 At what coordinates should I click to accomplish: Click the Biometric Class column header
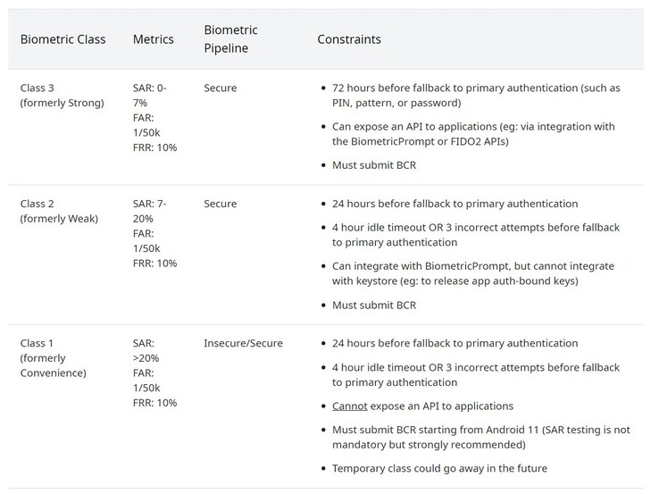(x=63, y=39)
